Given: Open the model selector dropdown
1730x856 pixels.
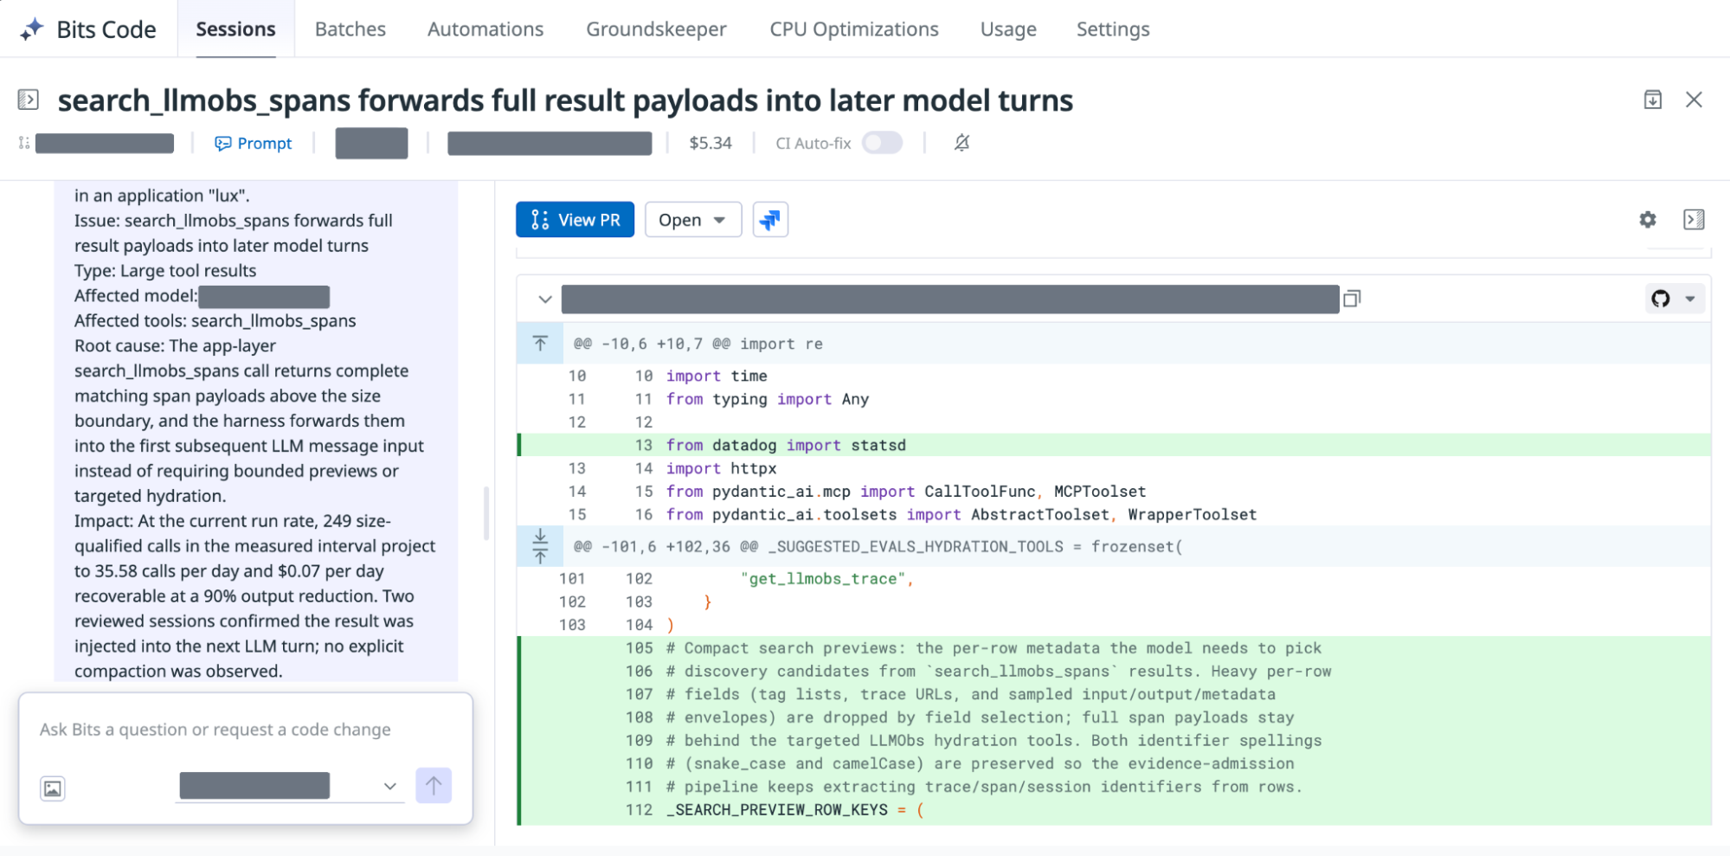Looking at the screenshot, I should tap(290, 786).
